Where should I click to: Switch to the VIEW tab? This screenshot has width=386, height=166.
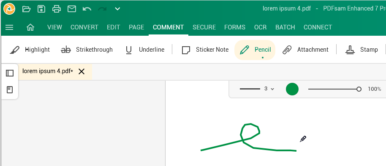[54, 27]
